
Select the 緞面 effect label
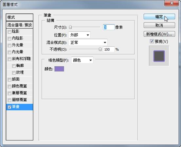coord(16,79)
